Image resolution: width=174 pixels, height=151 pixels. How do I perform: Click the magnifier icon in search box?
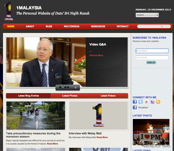tap(162, 26)
